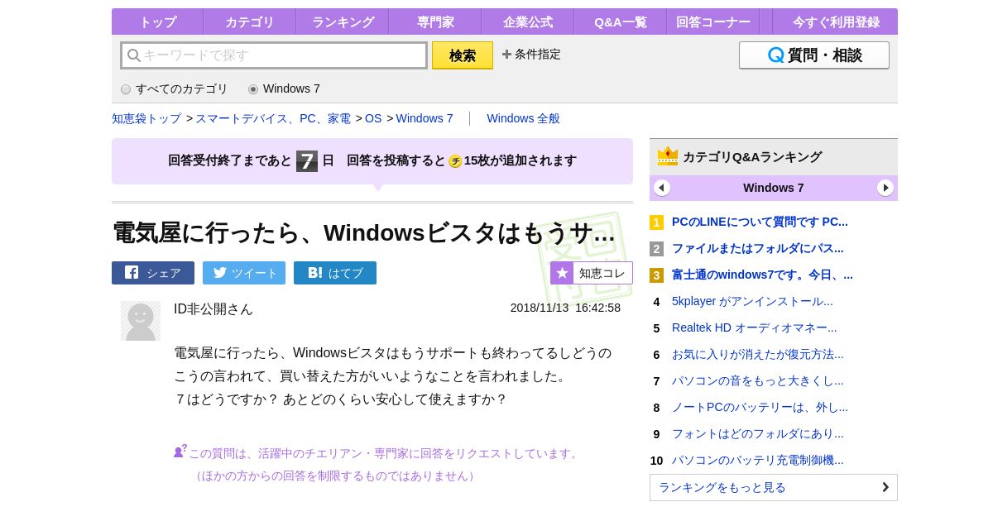Follow the スマートデバイス、PC、家電 breadcrumb
The image size is (993, 521).
(x=273, y=118)
